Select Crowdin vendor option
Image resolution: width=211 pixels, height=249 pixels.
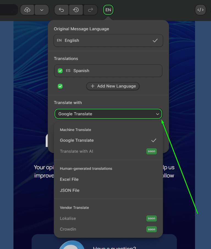pos(68,229)
